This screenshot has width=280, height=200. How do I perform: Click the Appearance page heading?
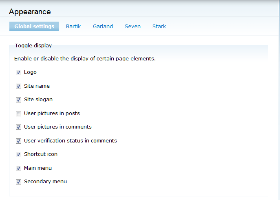[30, 12]
